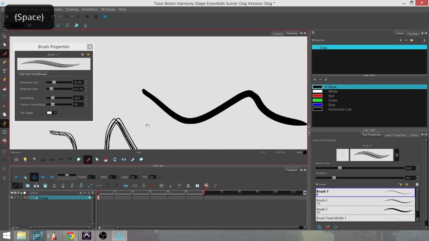
Task: Delete a layer with the Layers minus icon
Action: coord(85,193)
